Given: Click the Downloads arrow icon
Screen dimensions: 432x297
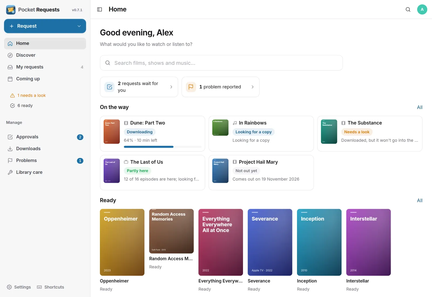Looking at the screenshot, I should [x=10, y=149].
